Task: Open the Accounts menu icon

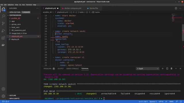Action: click(3, 89)
